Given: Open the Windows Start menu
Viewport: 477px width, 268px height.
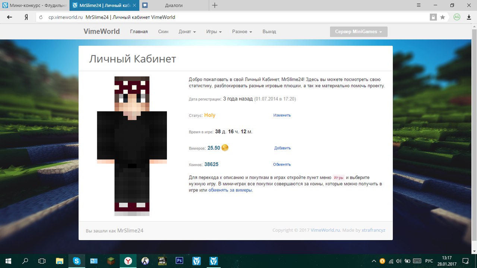Looking at the screenshot, I should 8,261.
